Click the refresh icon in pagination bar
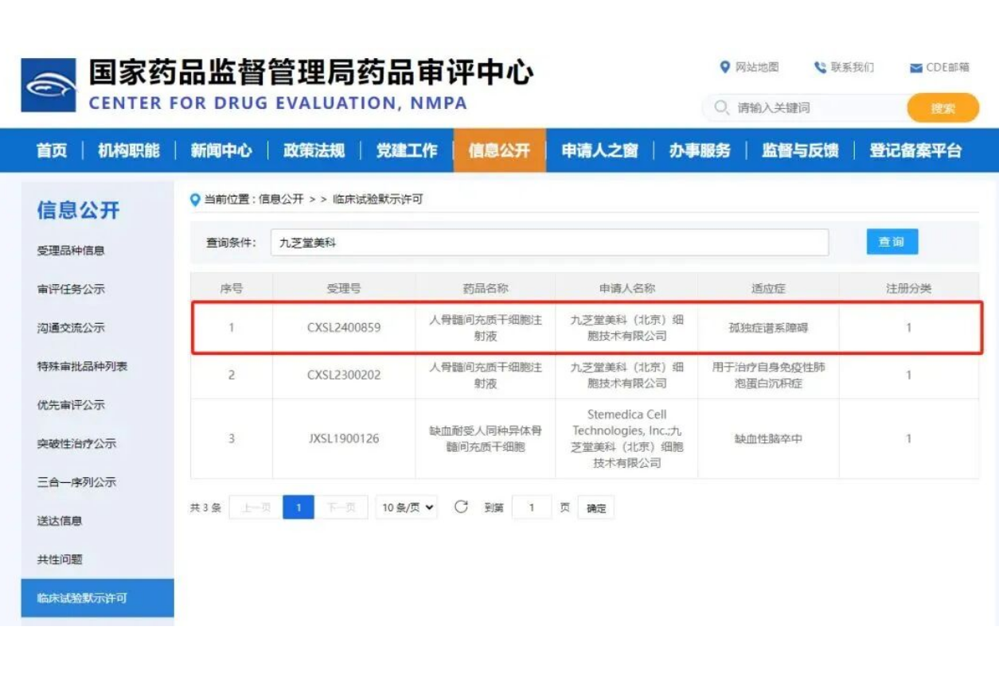The height and width of the screenshot is (685, 999). click(x=461, y=508)
